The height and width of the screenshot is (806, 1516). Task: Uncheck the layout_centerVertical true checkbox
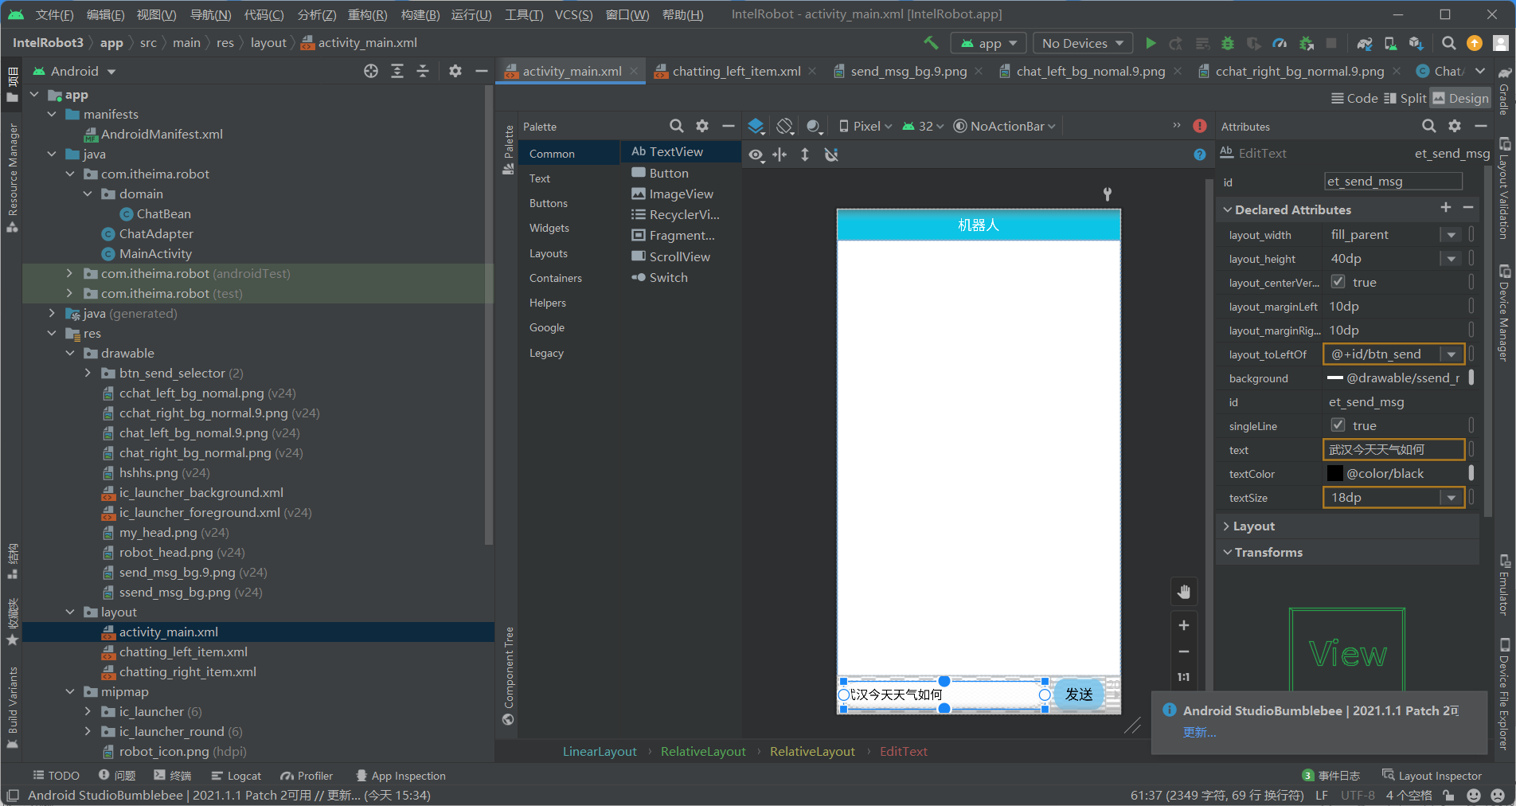(x=1338, y=281)
